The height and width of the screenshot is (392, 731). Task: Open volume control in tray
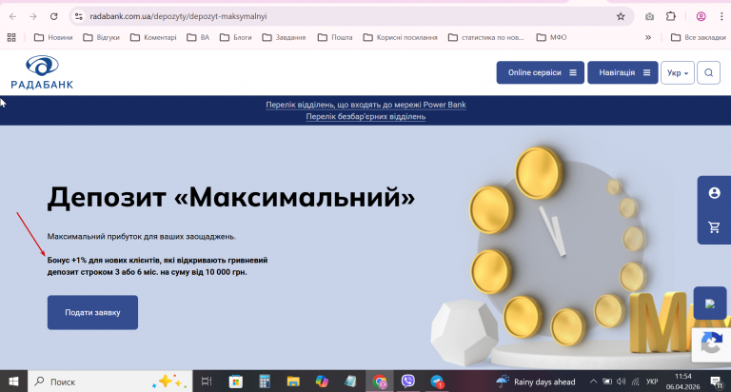click(x=621, y=382)
